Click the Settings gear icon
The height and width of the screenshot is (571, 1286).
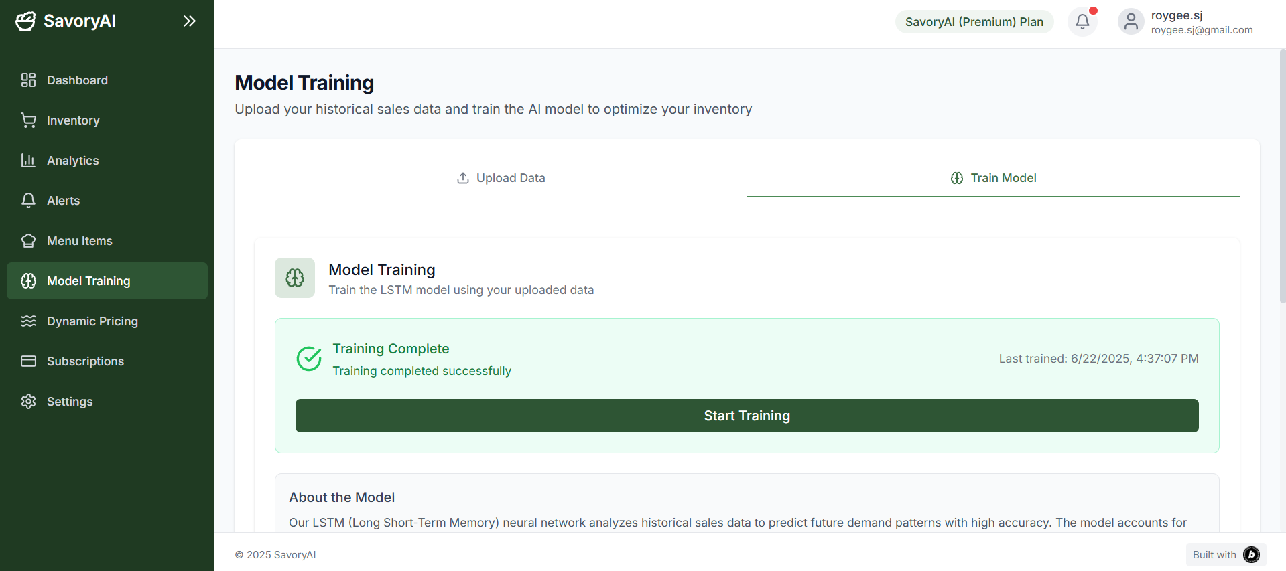pyautogui.click(x=28, y=402)
